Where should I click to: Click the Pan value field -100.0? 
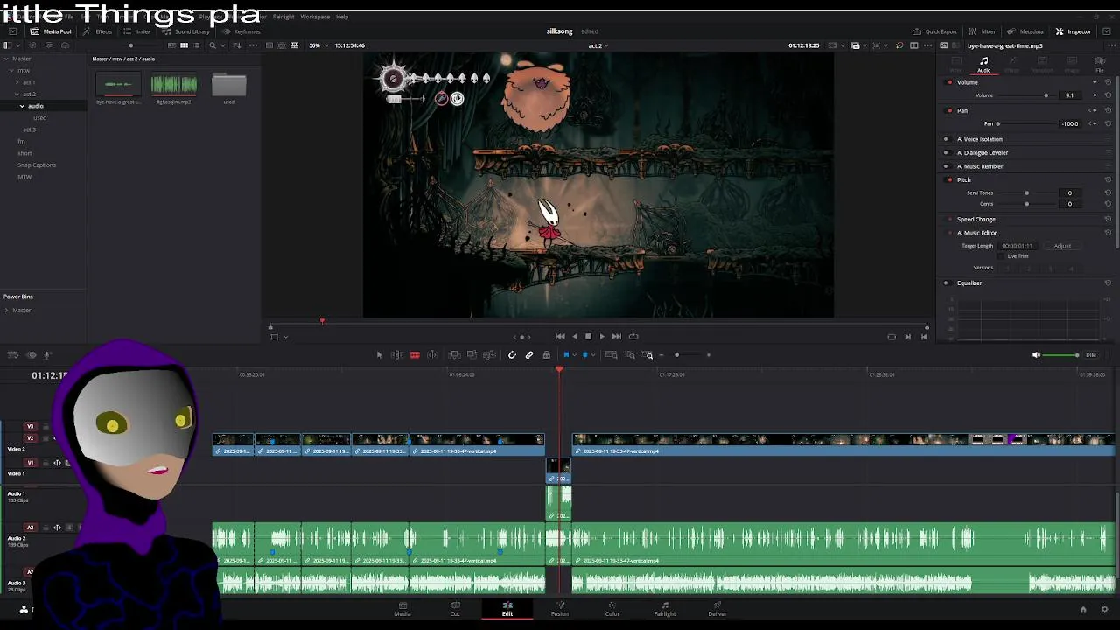(x=1069, y=124)
